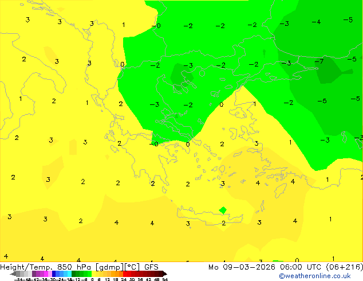This screenshot has width=363, height=281.
Task: Click the "UTC" timezone label
Action: pos(314,267)
